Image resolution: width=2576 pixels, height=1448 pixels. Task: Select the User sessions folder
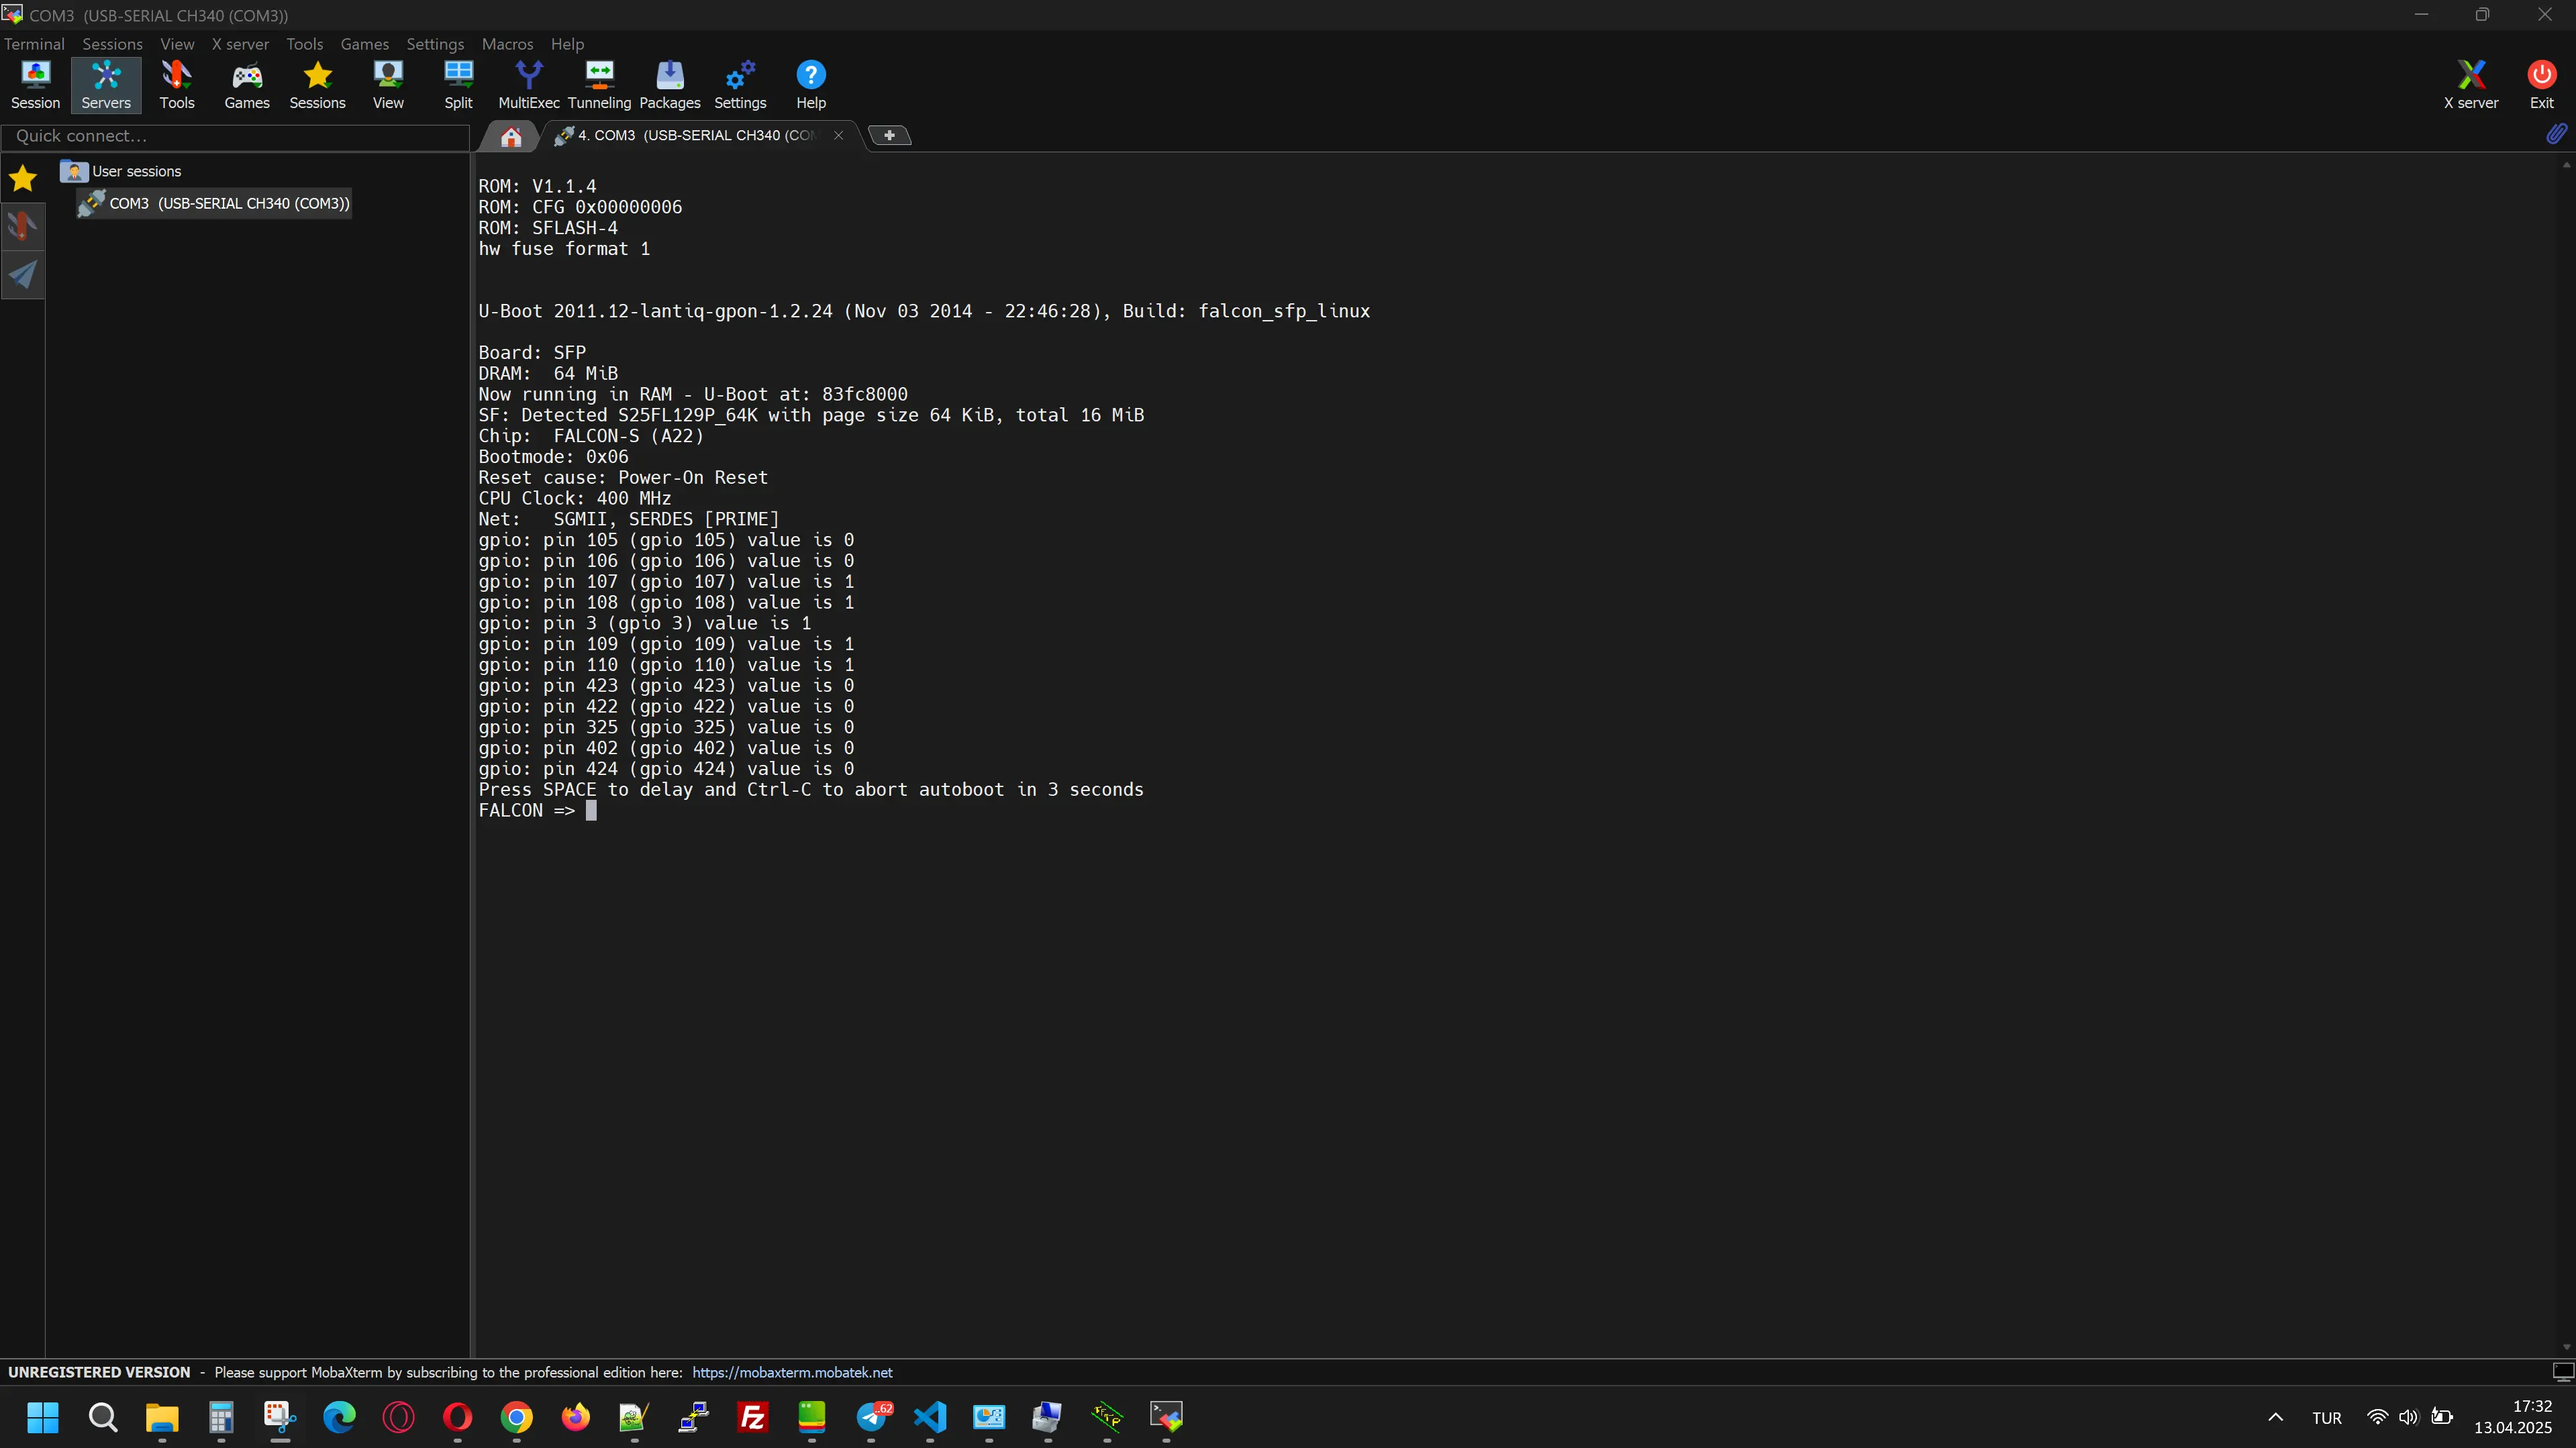click(x=121, y=171)
